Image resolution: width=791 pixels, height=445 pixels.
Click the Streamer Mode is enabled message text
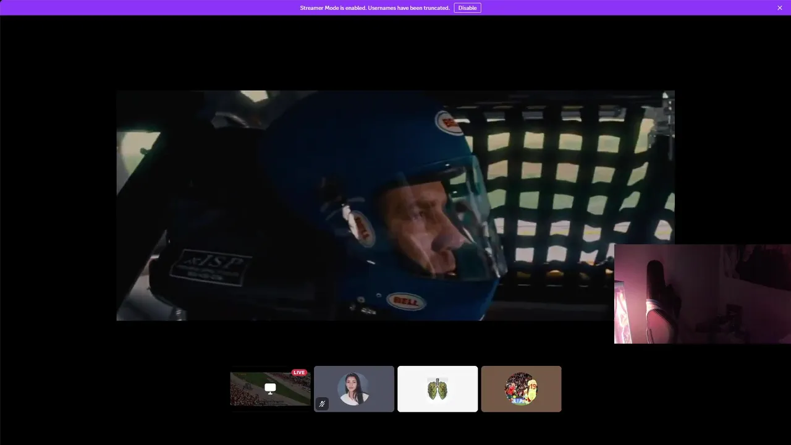click(374, 8)
